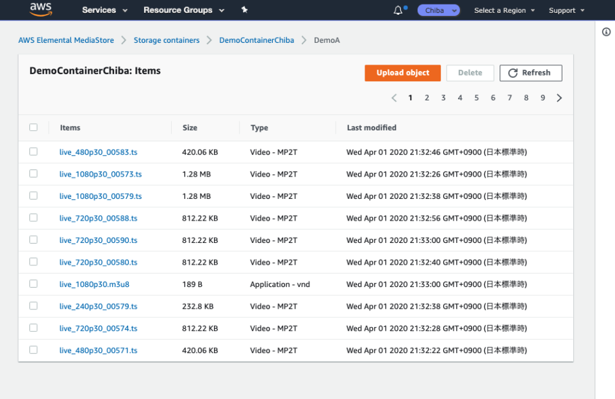Go to previous page of items
Screen dimensions: 615x399
(394, 98)
